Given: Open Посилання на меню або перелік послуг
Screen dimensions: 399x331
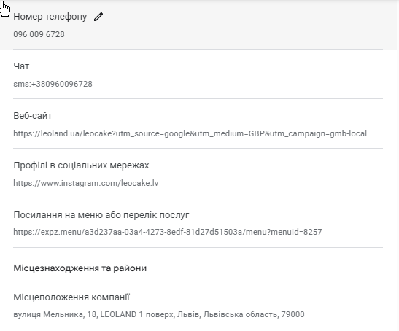Looking at the screenshot, I should (101, 215).
